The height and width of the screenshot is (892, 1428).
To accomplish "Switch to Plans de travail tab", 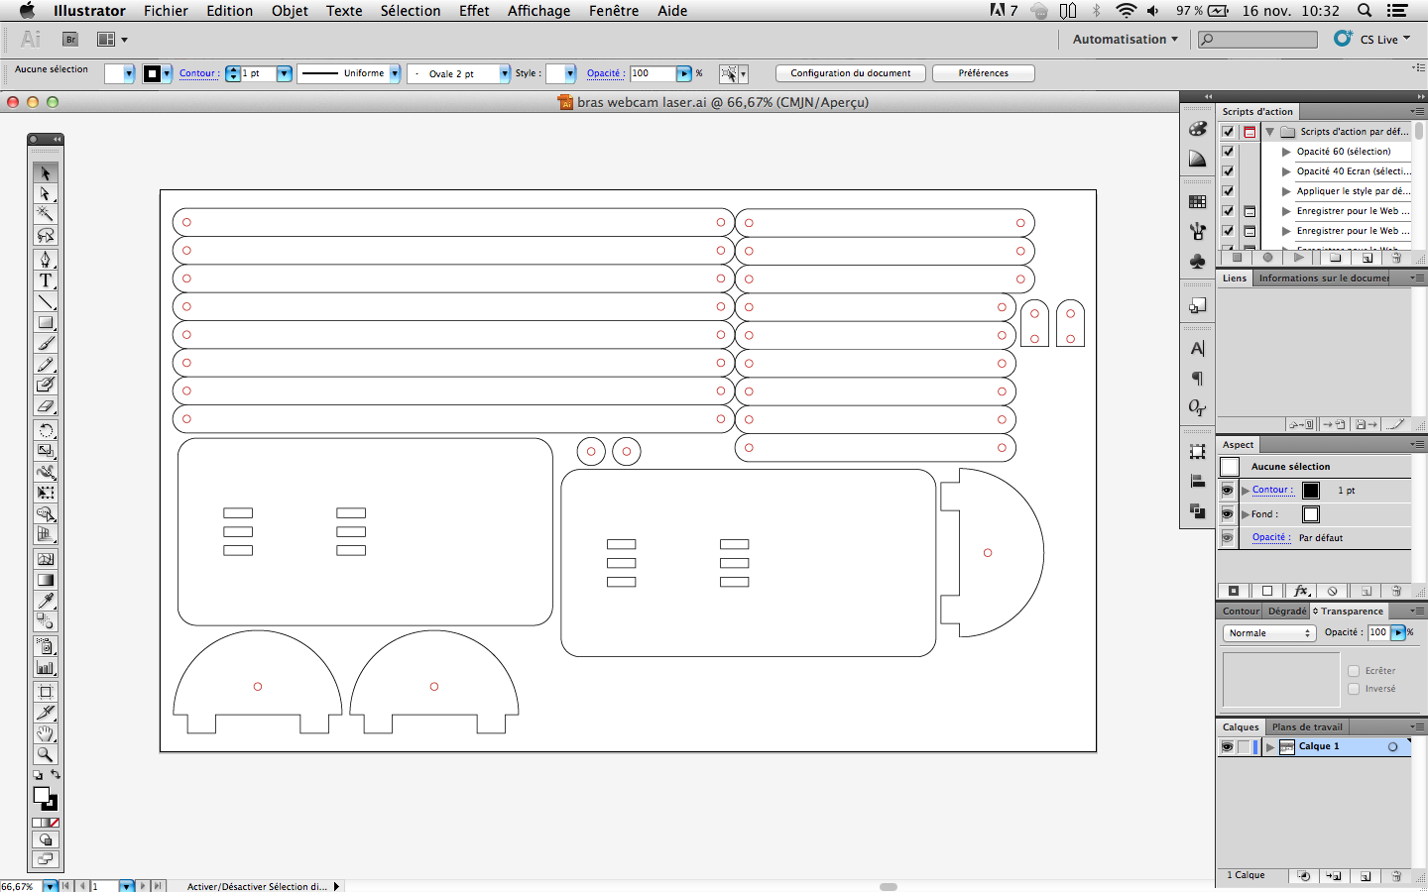I will tap(1307, 727).
